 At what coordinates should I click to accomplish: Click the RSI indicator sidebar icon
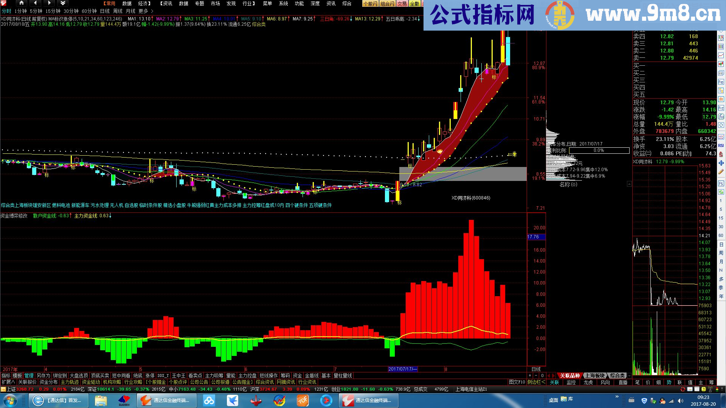click(x=721, y=145)
